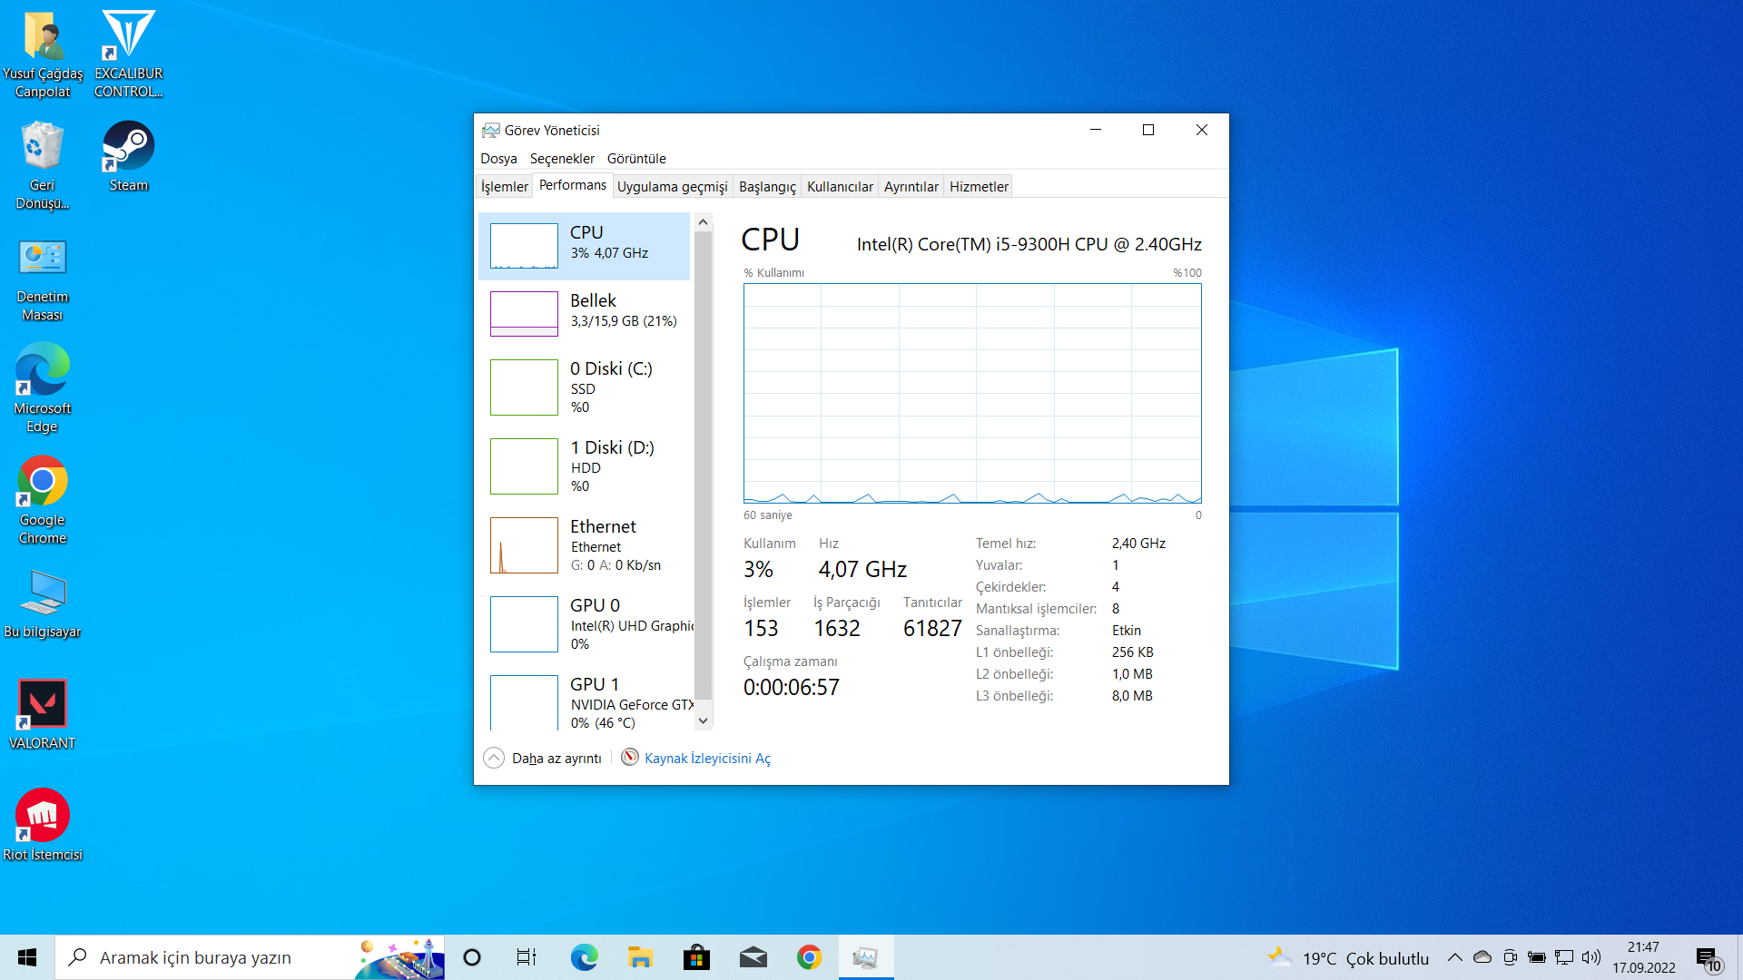Select EXCALIBUR CONTROL desktop shortcut
Viewport: 1743px width, 980px height.
pos(128,54)
